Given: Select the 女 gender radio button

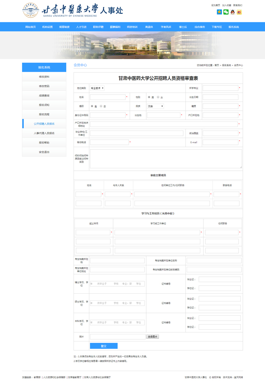Looking at the screenshot, I should click(x=158, y=97).
